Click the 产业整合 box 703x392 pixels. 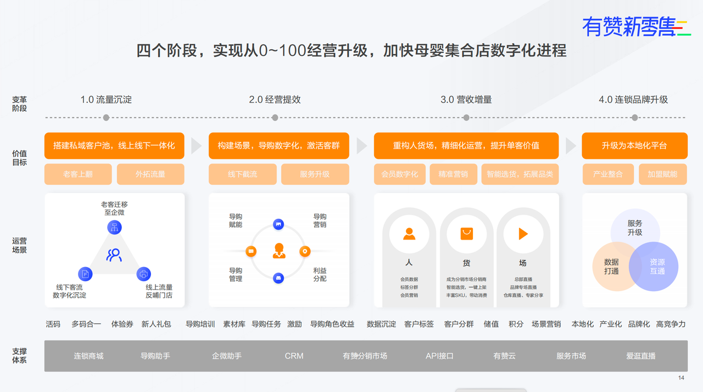608,174
